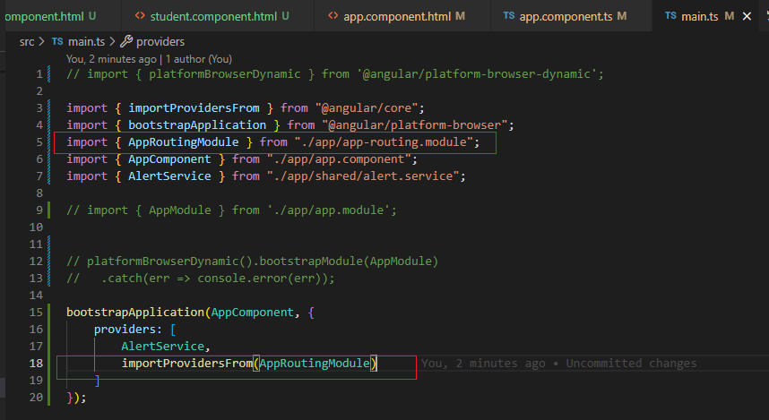Click the TS icon on app.component.ts tab
The width and height of the screenshot is (769, 420).
(509, 16)
